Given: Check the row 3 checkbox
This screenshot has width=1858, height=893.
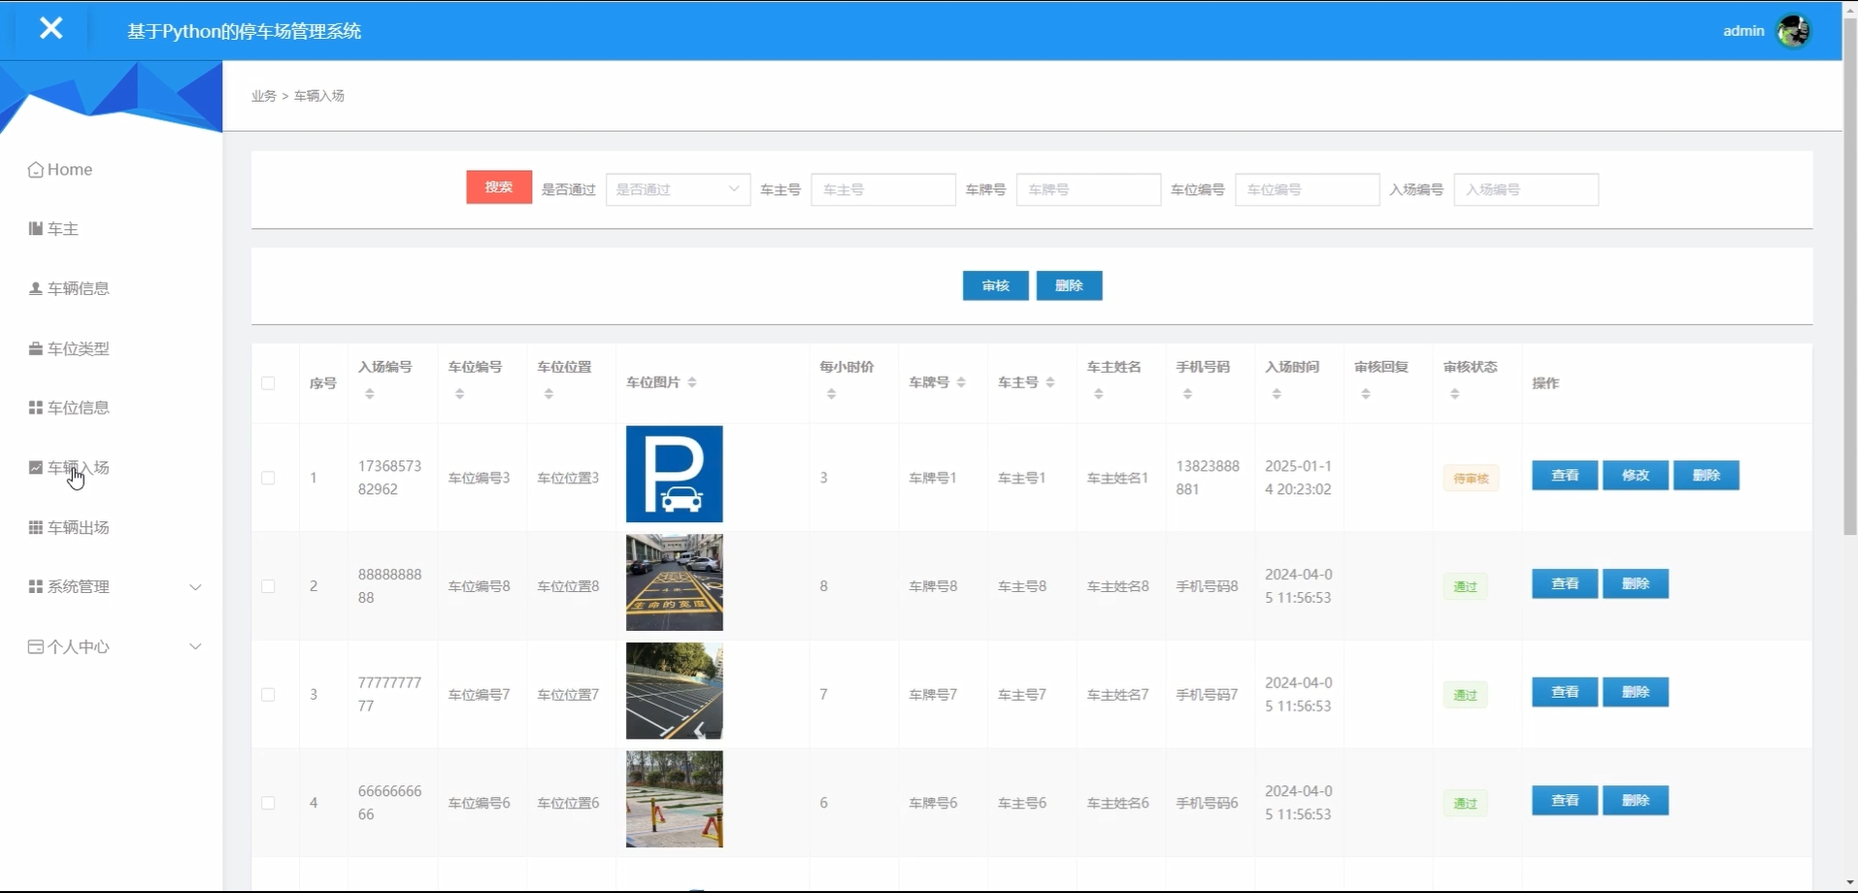Looking at the screenshot, I should point(268,695).
